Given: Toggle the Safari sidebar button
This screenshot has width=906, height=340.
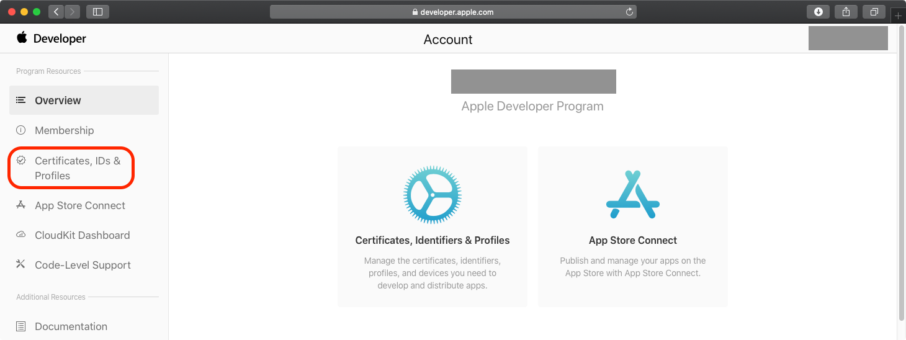Looking at the screenshot, I should click(97, 12).
